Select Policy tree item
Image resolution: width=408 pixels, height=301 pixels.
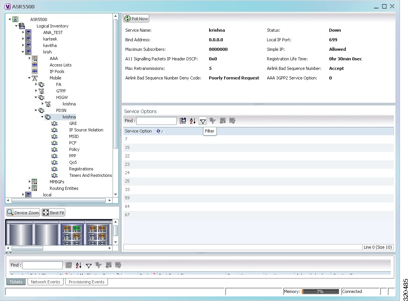pos(74,149)
